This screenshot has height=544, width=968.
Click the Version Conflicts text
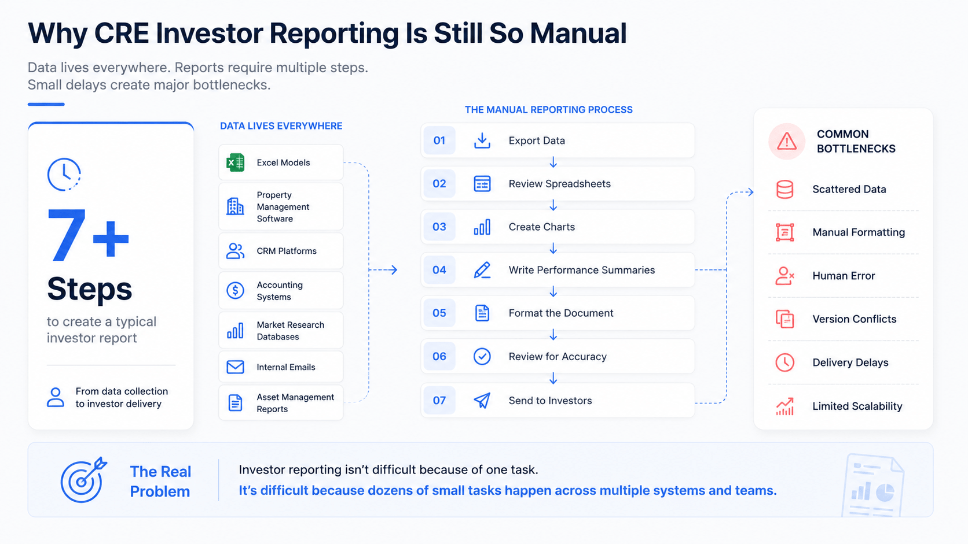click(x=855, y=319)
